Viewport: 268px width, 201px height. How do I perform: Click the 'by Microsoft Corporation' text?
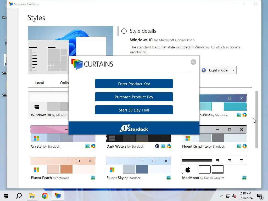(x=174, y=40)
